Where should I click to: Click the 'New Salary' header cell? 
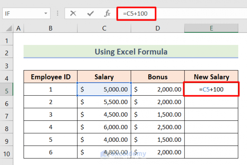pyautogui.click(x=211, y=77)
